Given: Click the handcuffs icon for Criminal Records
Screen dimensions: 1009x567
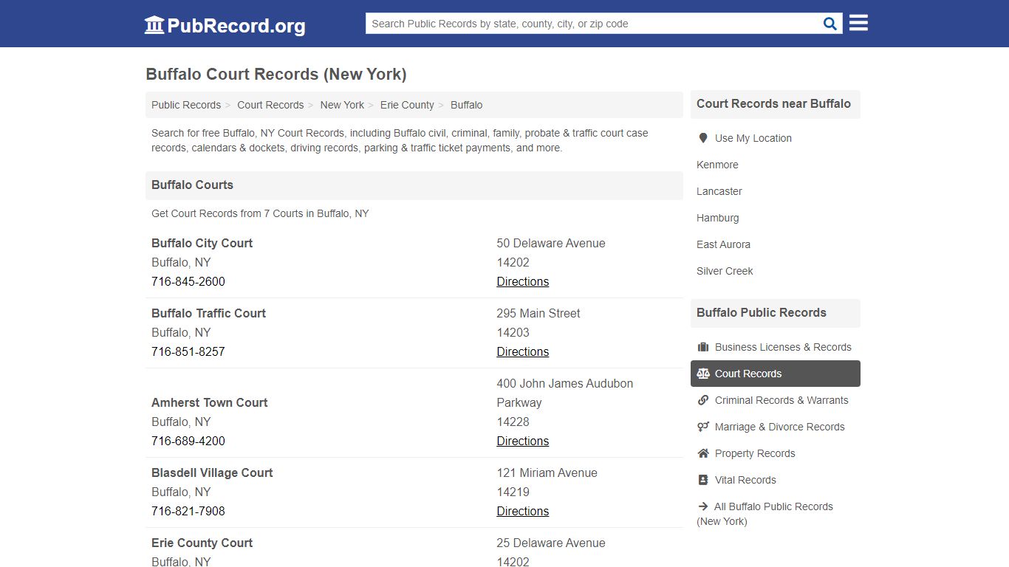Looking at the screenshot, I should tap(703, 400).
